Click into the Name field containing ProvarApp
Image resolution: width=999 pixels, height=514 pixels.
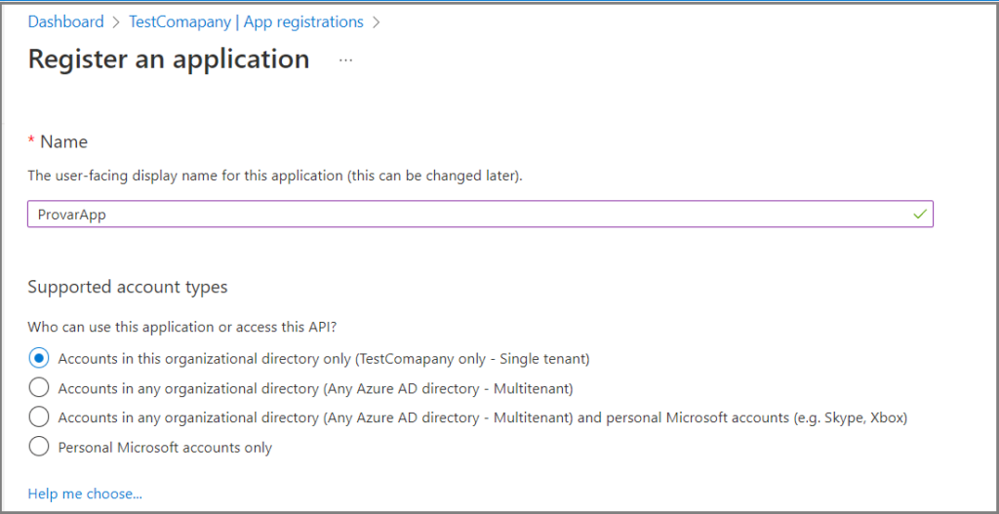click(x=468, y=215)
